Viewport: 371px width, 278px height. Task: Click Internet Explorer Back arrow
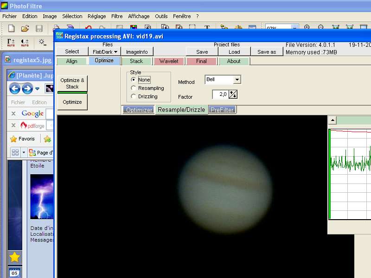click(15, 88)
